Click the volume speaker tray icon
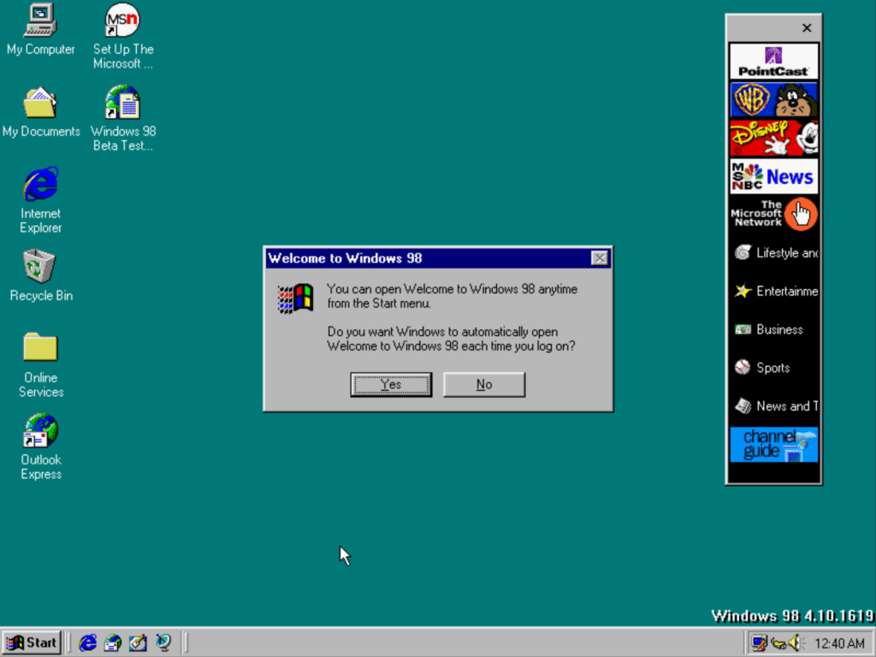This screenshot has width=876, height=657. (796, 642)
